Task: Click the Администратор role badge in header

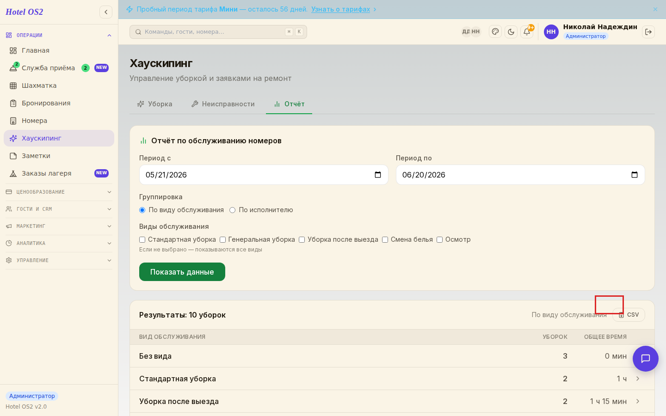Action: coord(586,36)
